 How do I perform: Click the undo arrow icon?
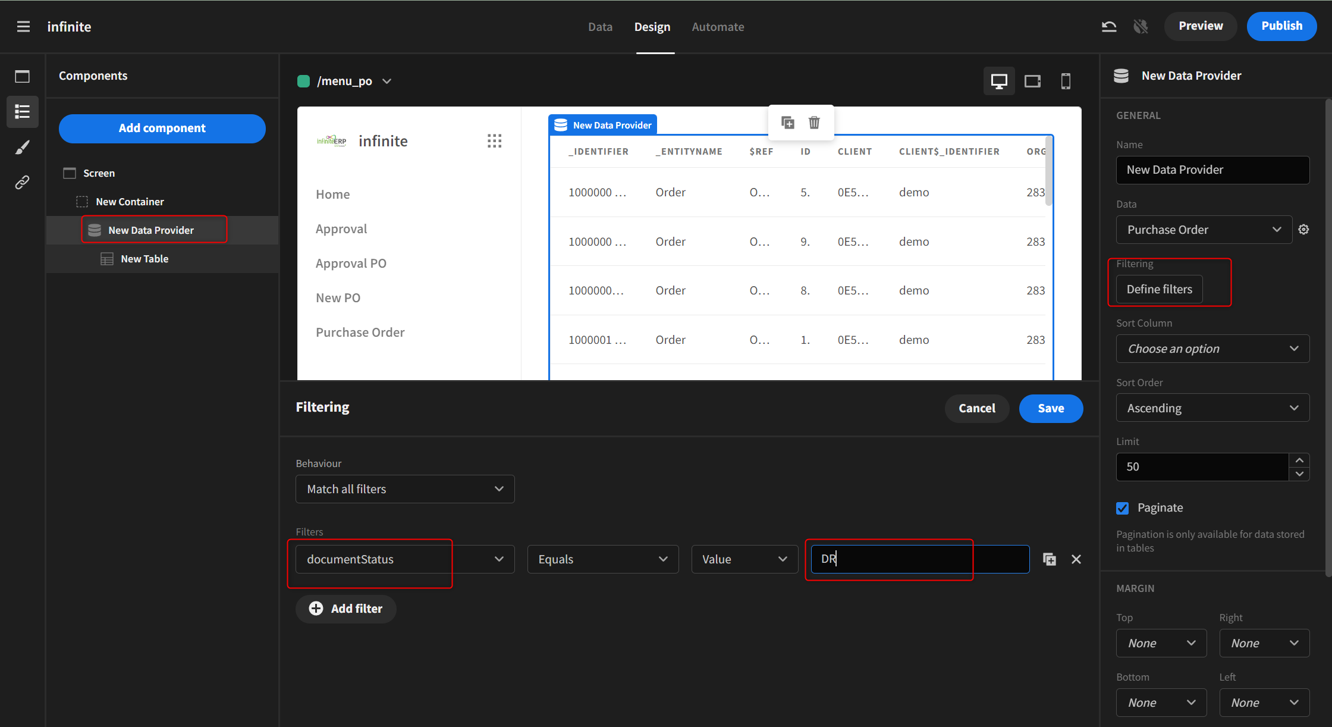[x=1108, y=26]
